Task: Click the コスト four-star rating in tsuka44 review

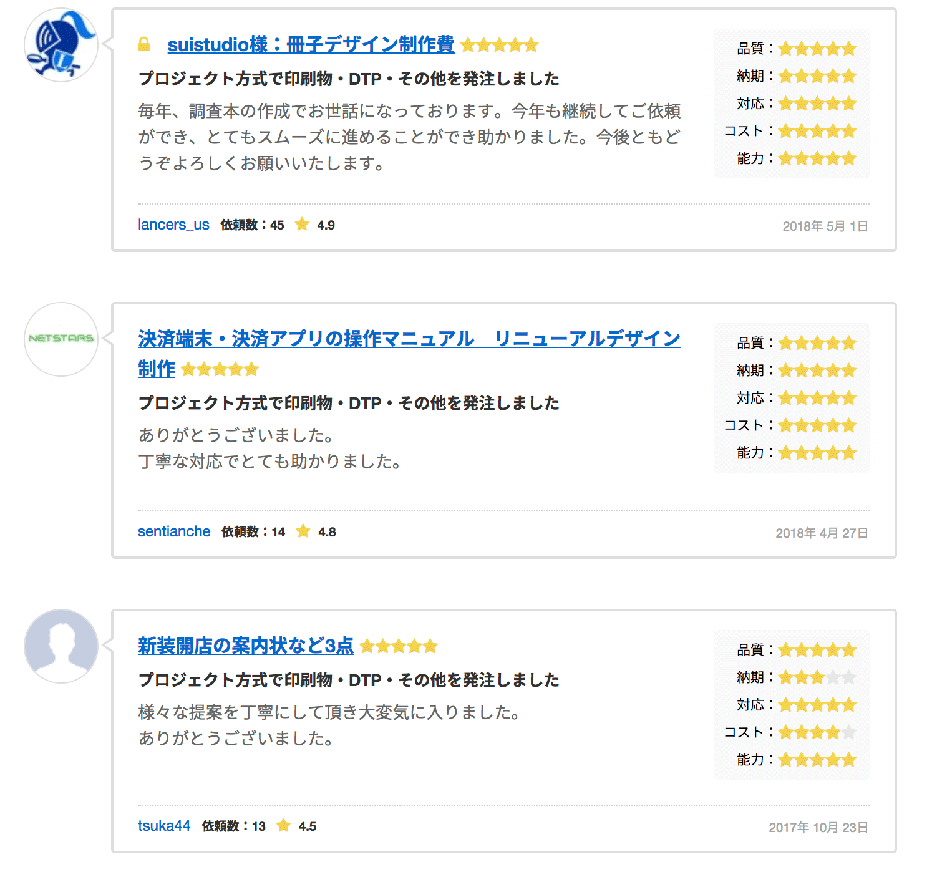Action: click(817, 732)
